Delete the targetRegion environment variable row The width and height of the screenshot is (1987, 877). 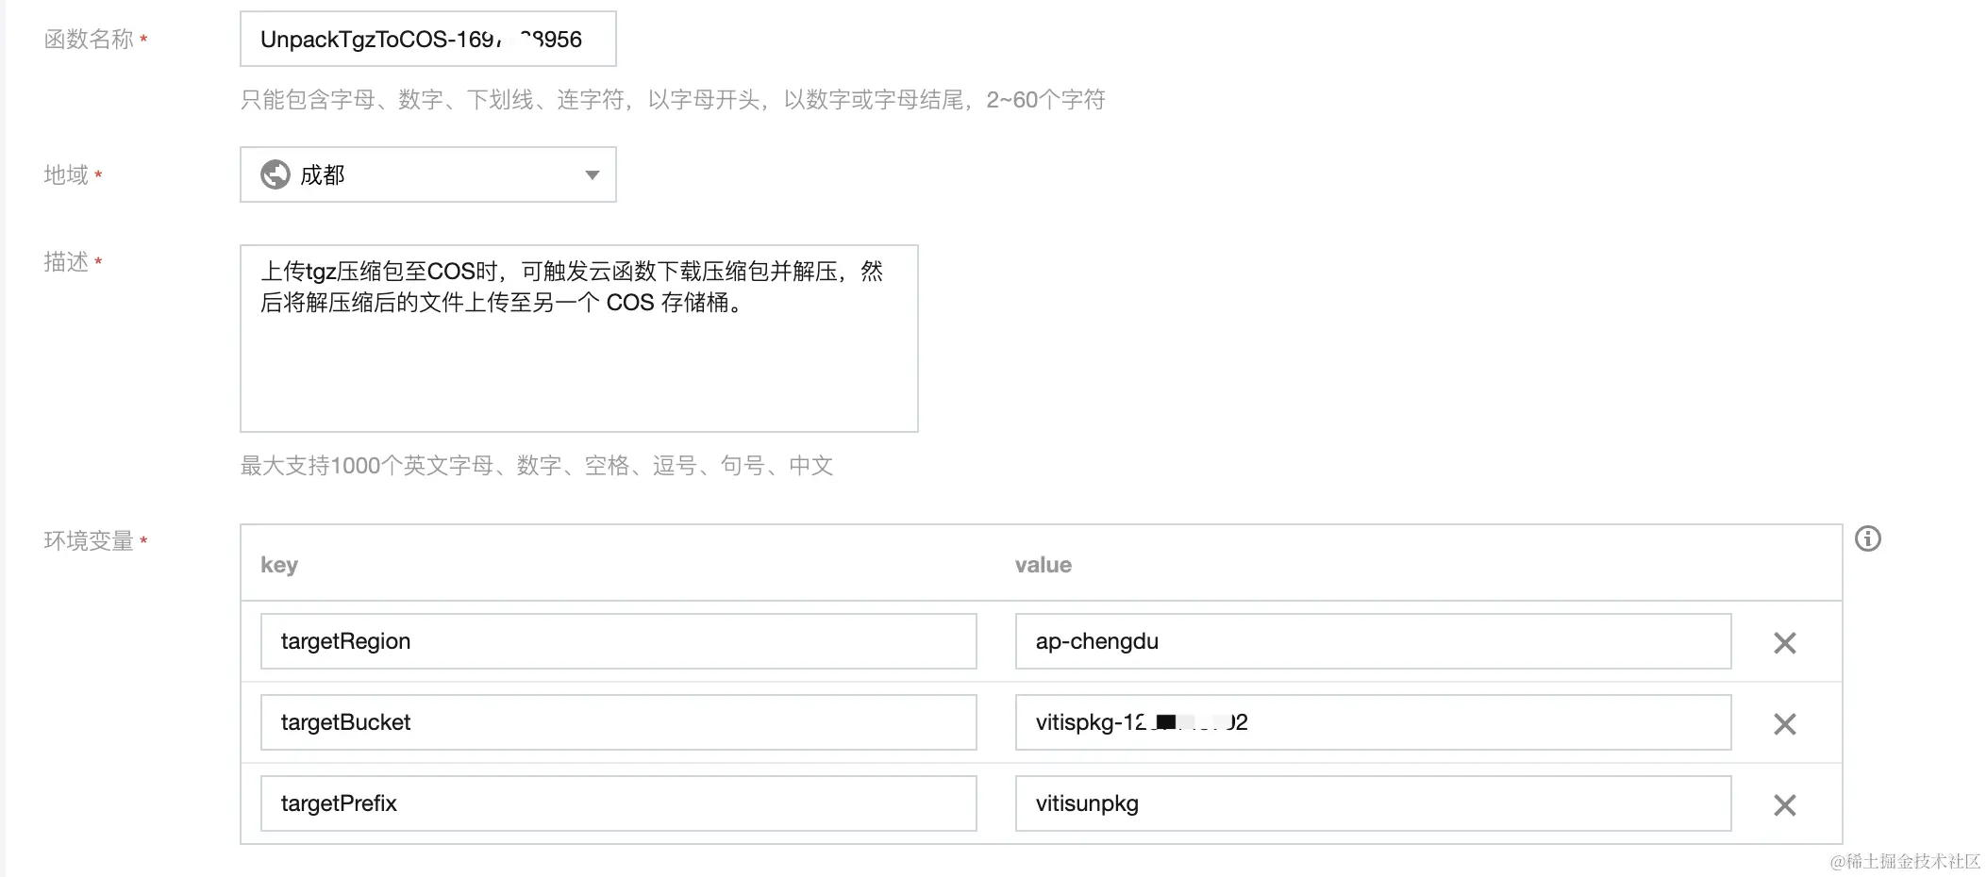click(x=1784, y=643)
